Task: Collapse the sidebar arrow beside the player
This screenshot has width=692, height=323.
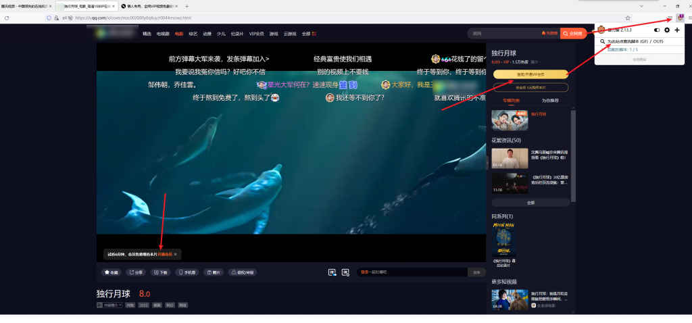Action: [487, 164]
